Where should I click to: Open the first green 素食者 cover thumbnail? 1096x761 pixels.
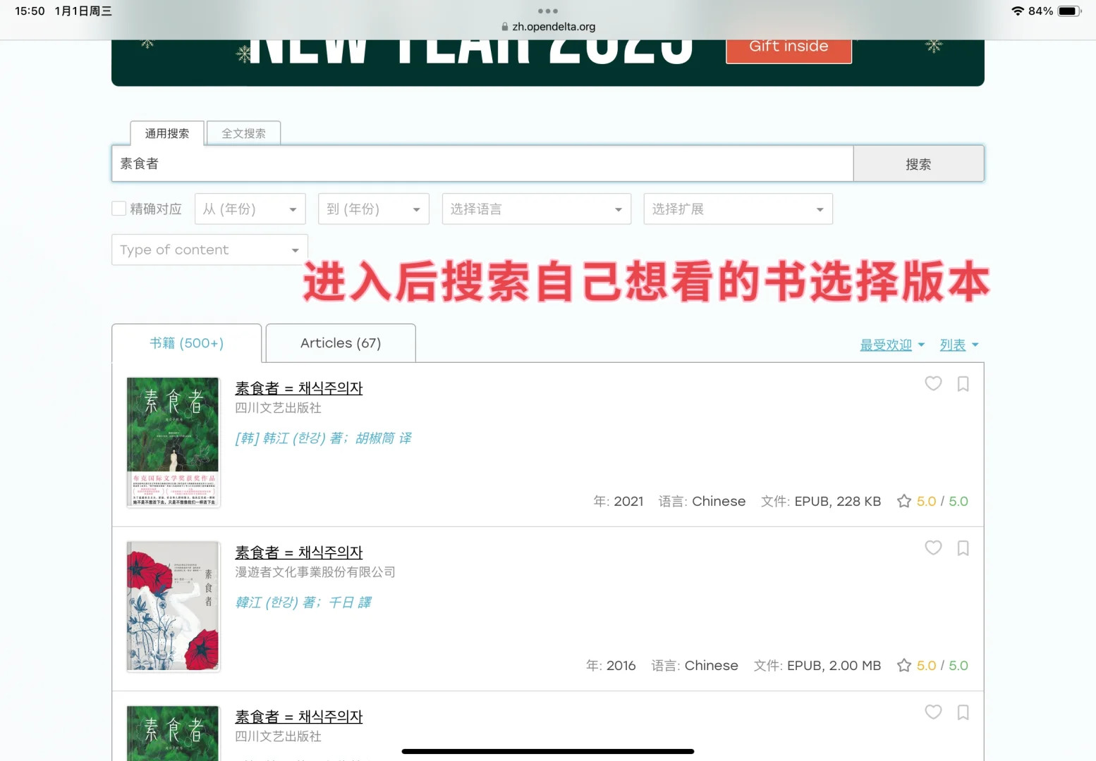[x=173, y=443]
